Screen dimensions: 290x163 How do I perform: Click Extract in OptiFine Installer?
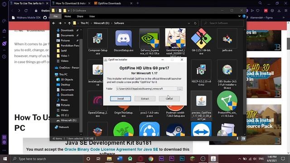[145, 99]
